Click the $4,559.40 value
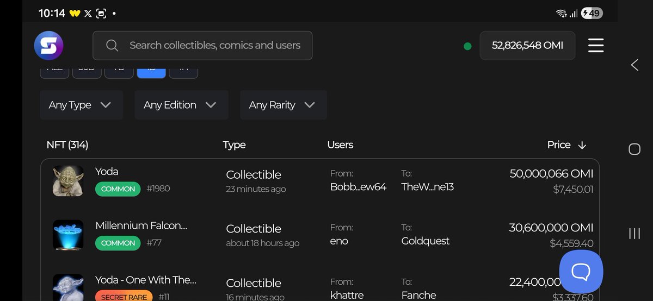Image resolution: width=653 pixels, height=301 pixels. 571,243
